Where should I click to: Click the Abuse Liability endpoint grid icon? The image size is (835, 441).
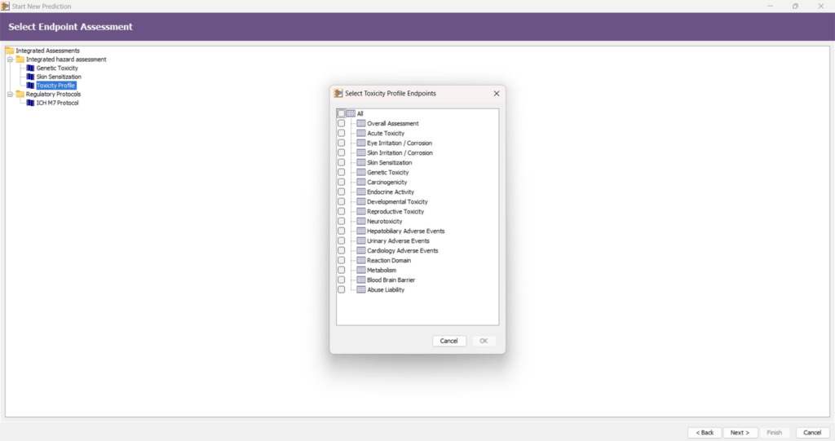[x=361, y=290]
